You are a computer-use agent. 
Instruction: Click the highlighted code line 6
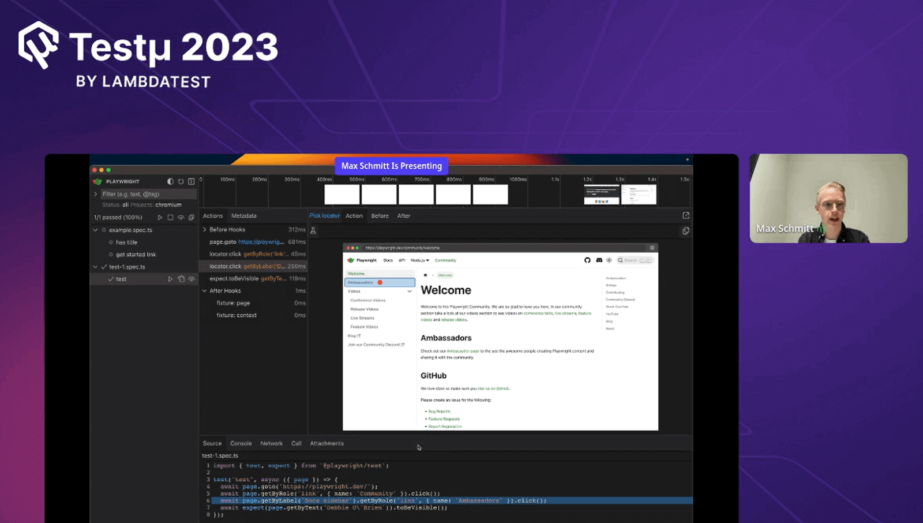452,500
